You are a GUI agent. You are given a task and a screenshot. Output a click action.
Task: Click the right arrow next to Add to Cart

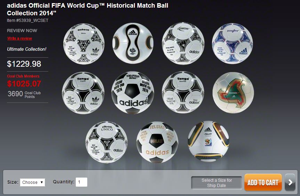[290, 182]
